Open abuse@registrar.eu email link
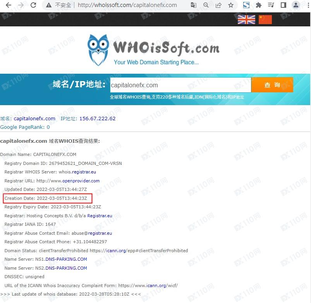The image size is (311, 303). pyautogui.click(x=100, y=233)
